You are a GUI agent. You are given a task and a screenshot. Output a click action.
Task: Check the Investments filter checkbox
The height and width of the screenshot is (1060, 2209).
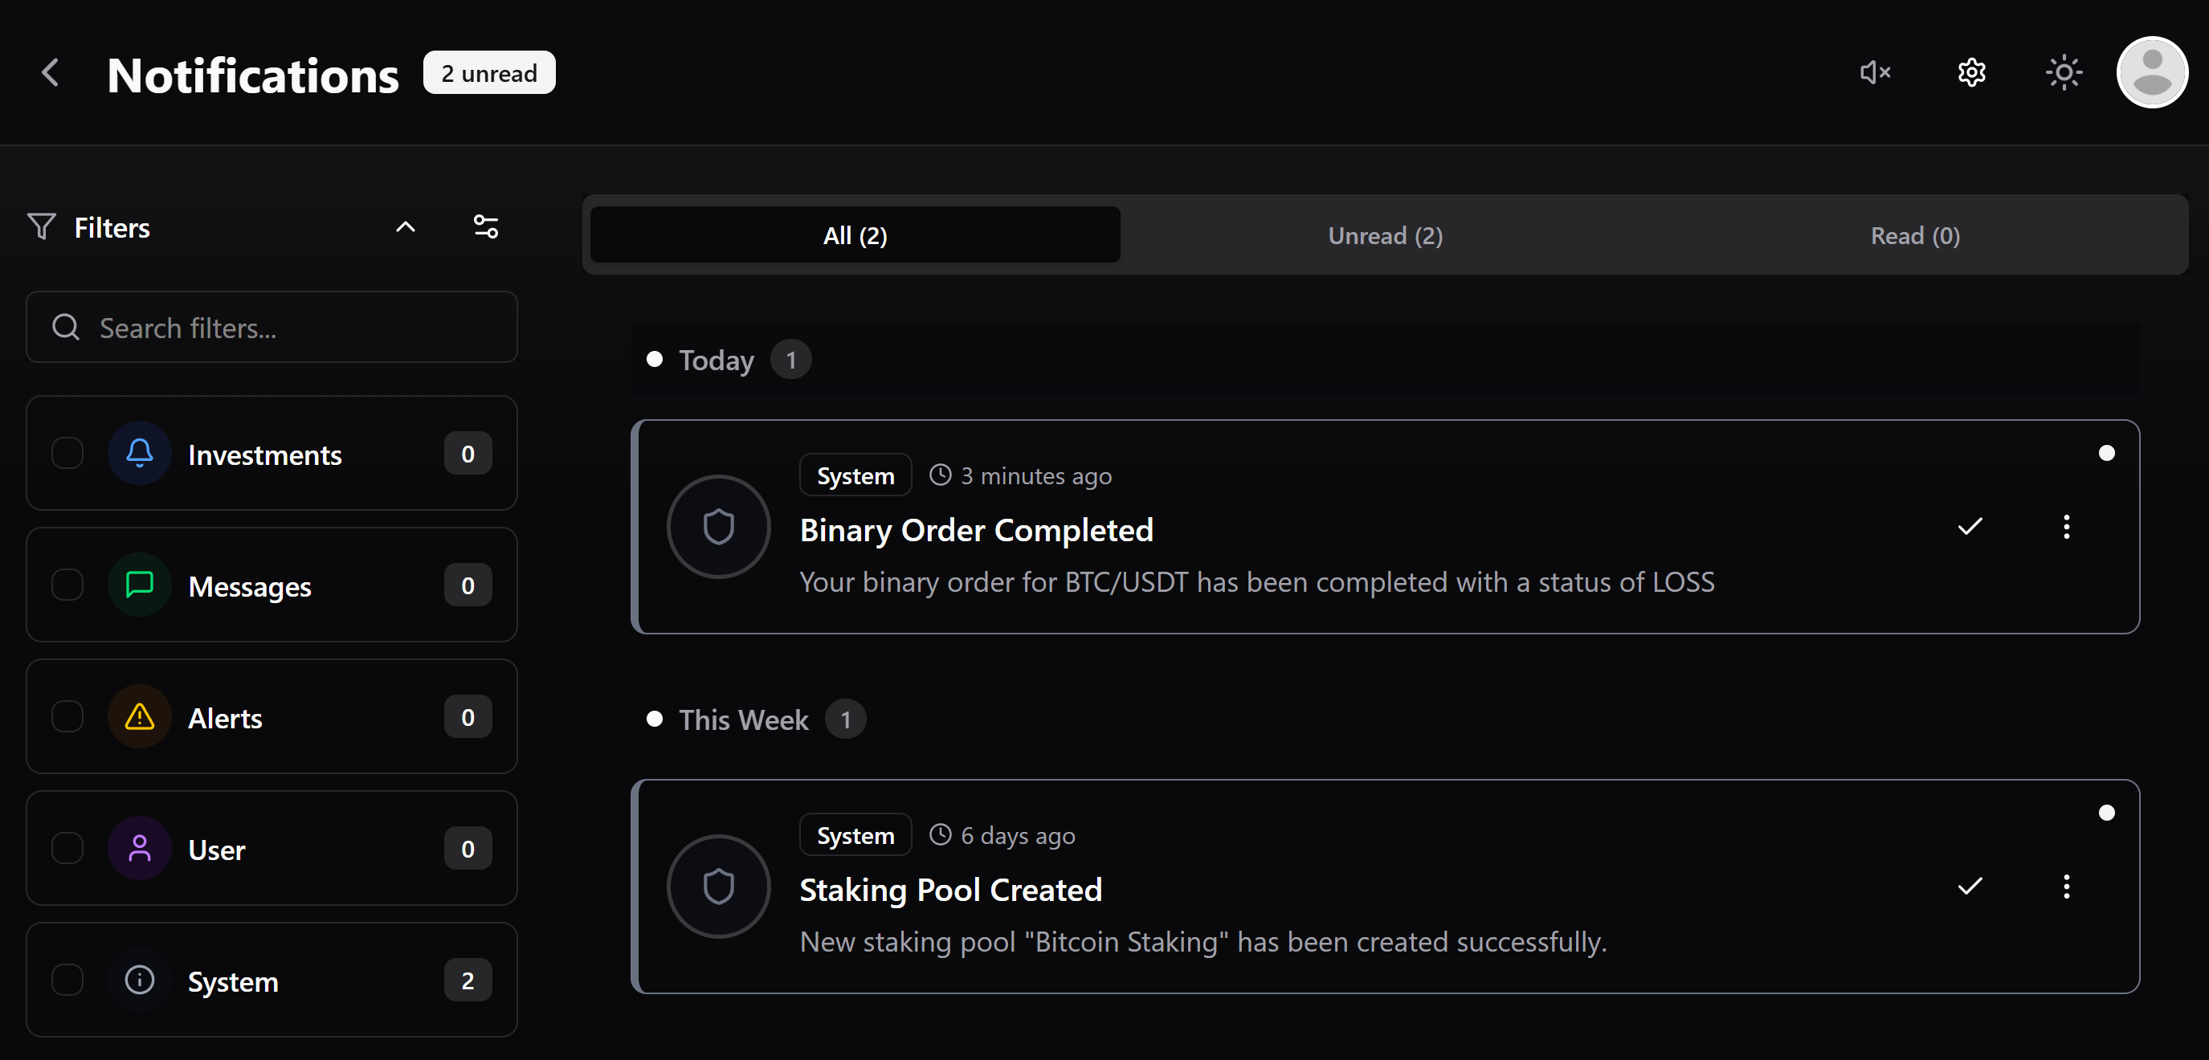pyautogui.click(x=67, y=454)
